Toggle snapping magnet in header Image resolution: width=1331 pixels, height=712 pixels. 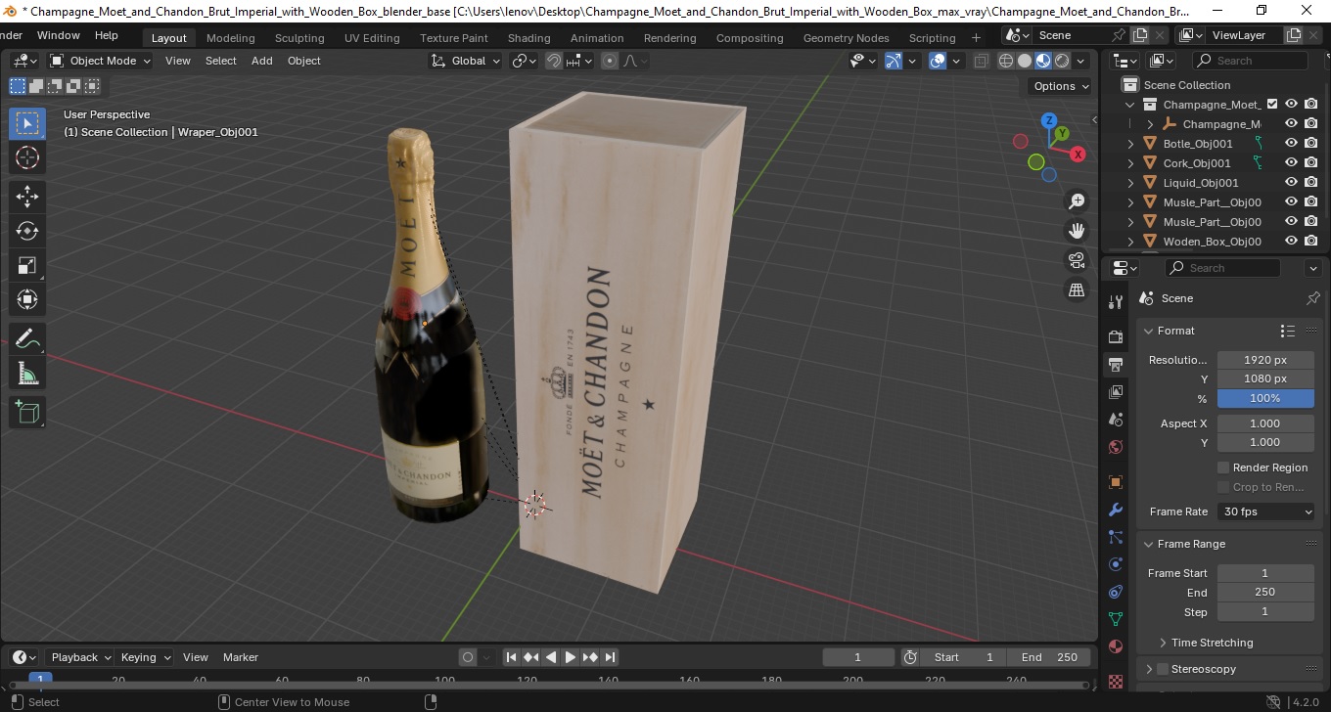tap(554, 61)
